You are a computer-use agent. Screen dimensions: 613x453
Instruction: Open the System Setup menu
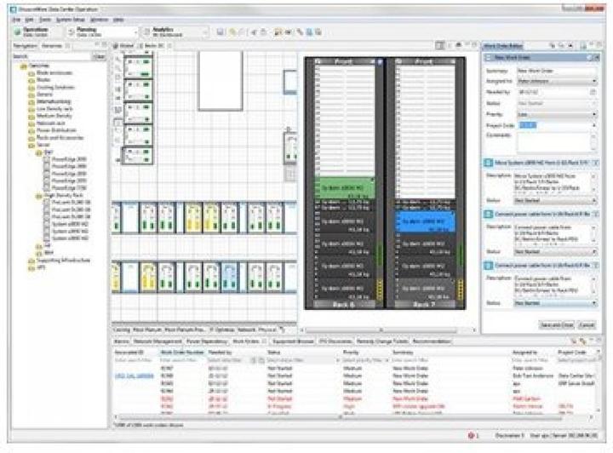click(71, 20)
